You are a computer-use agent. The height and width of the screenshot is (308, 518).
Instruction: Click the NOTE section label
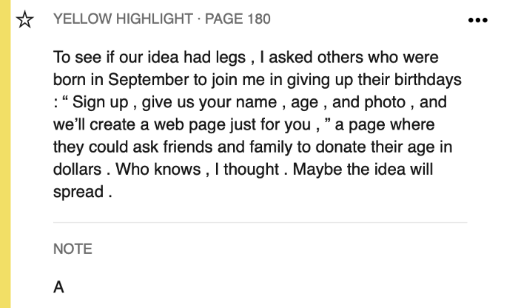73,249
